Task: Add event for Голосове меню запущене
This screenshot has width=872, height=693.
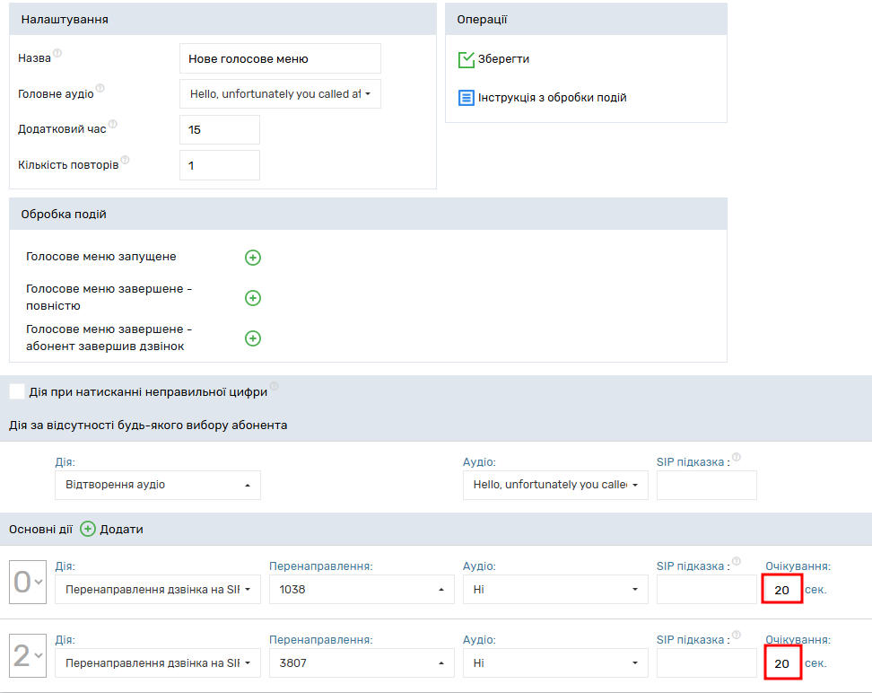Action: 253,258
